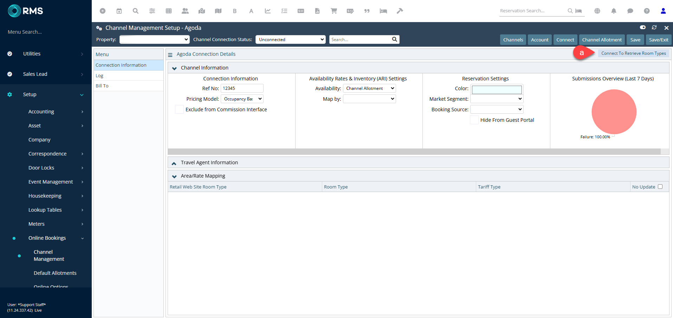Click the refresh icon in window header

click(654, 27)
